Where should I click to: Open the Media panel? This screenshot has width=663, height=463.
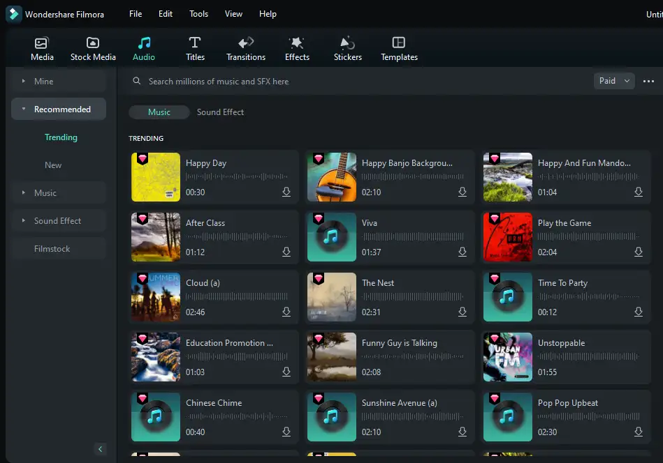click(42, 49)
